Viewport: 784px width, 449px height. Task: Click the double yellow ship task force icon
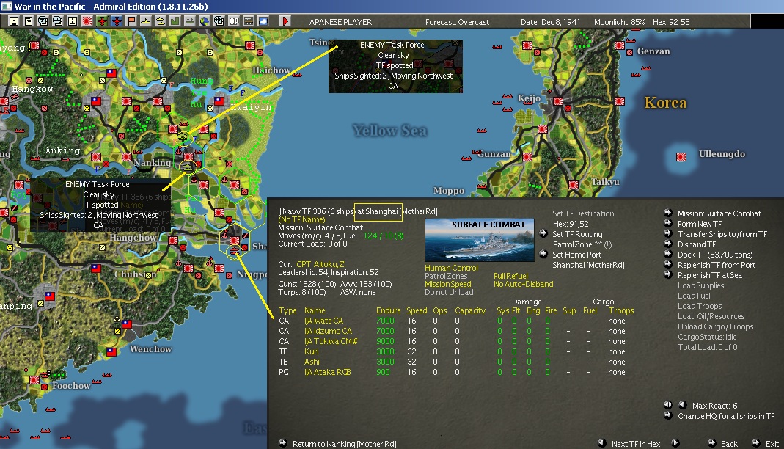pyautogui.click(x=161, y=21)
